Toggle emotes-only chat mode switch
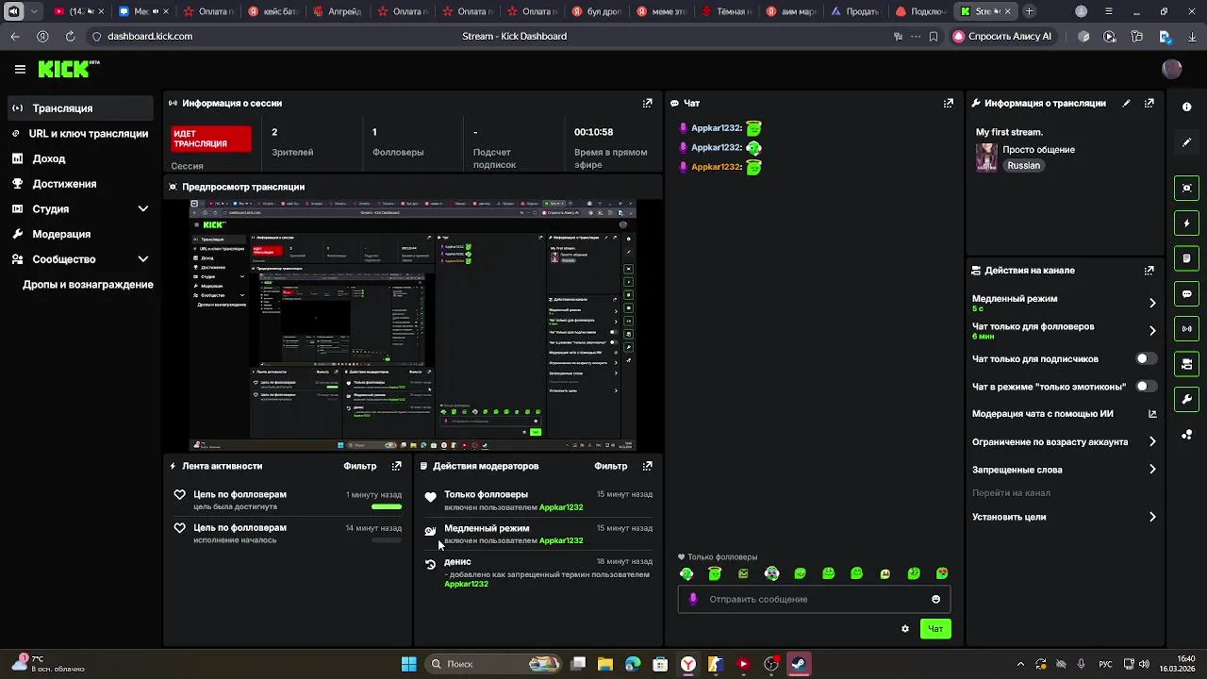Viewport: 1207px width, 679px height. click(1146, 387)
